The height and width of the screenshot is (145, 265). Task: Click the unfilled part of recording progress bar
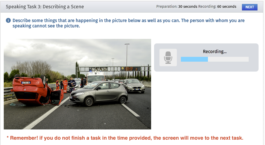pyautogui.click(x=228, y=59)
